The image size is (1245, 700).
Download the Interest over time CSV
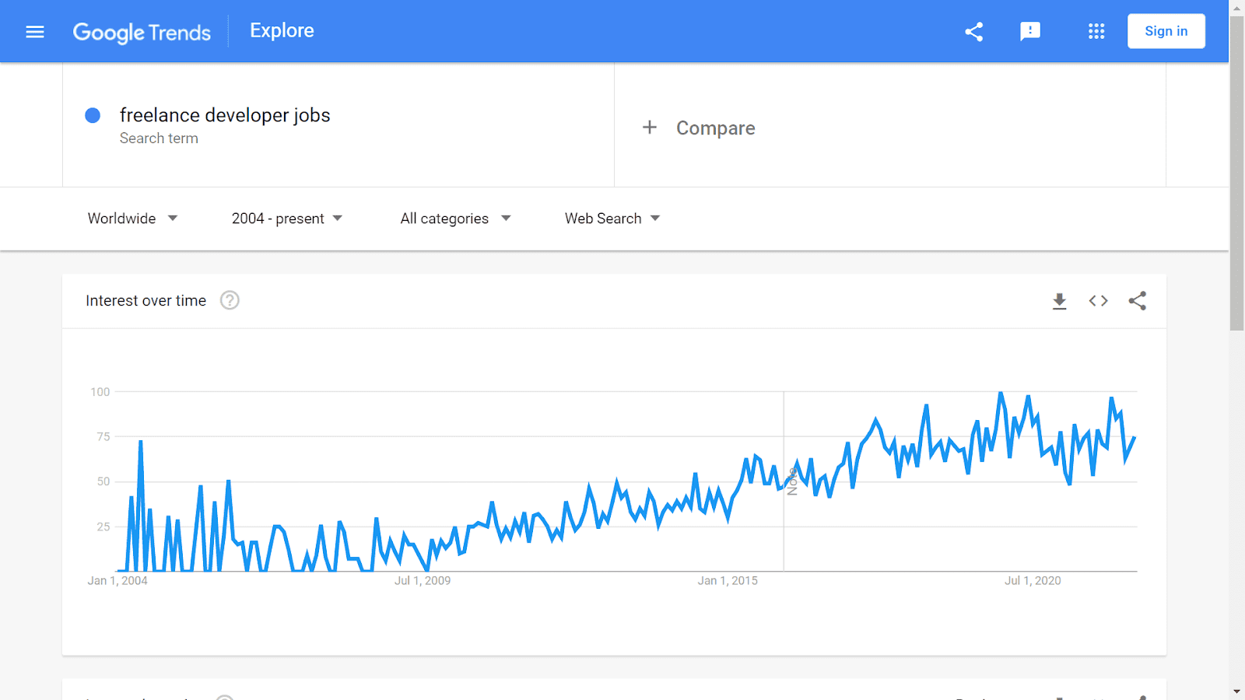pyautogui.click(x=1059, y=301)
